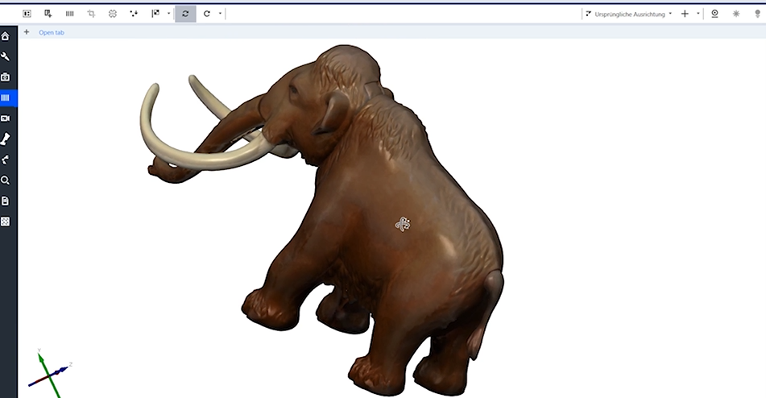Image resolution: width=766 pixels, height=398 pixels.
Task: Expand the 'Ursprüngliche Ausrichtung' orientation dropdown
Action: point(628,14)
